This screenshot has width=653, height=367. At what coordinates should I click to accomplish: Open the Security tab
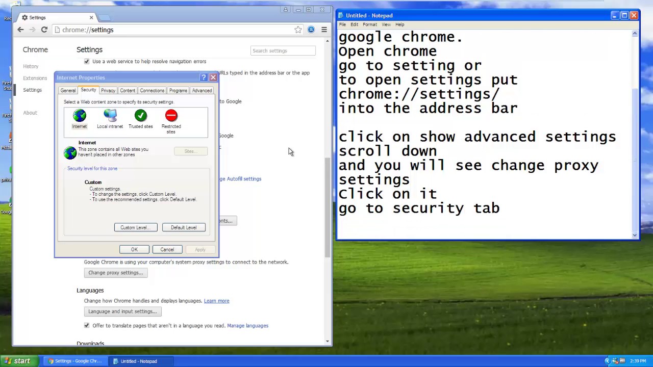pyautogui.click(x=88, y=90)
